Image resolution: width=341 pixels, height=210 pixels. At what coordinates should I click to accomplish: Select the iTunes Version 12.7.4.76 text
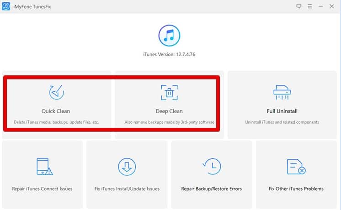click(x=169, y=54)
